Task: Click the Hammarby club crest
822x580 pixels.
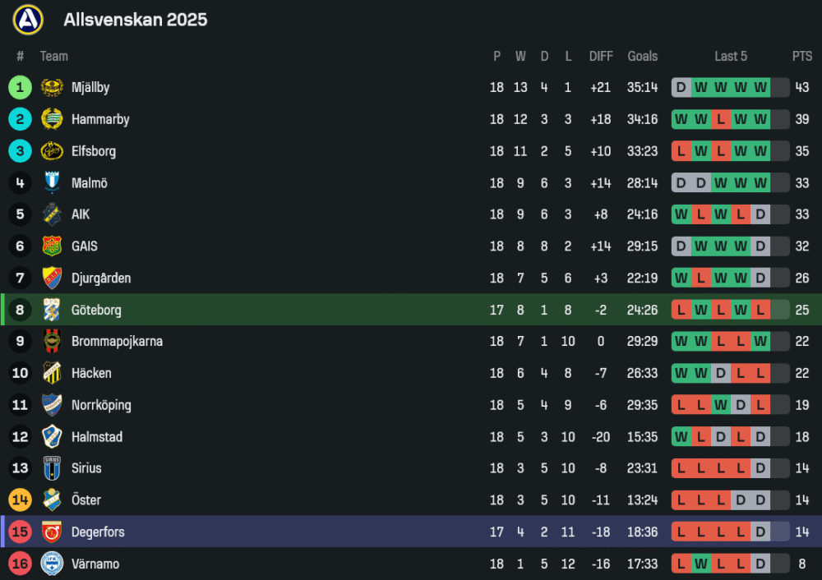Action: pyautogui.click(x=52, y=119)
